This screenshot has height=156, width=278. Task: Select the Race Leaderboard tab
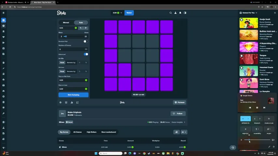(x=109, y=132)
